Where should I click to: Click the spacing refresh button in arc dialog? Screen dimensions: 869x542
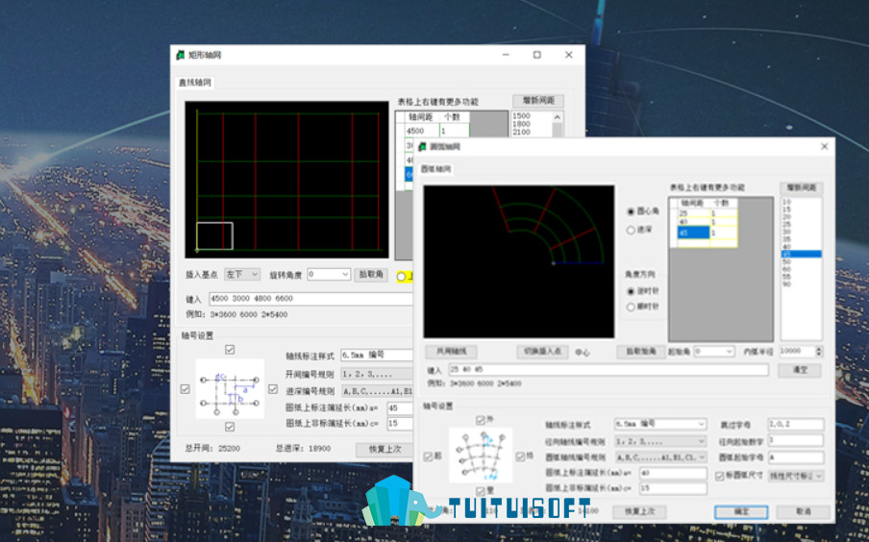[802, 187]
